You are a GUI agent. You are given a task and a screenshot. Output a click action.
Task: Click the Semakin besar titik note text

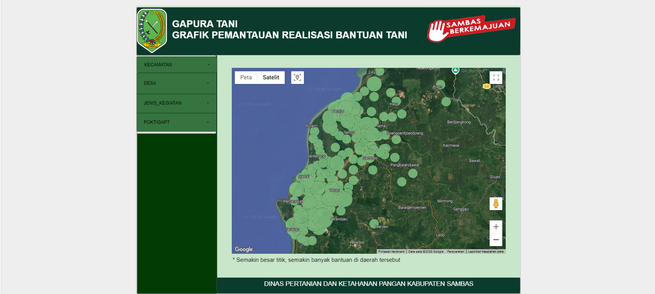point(317,260)
